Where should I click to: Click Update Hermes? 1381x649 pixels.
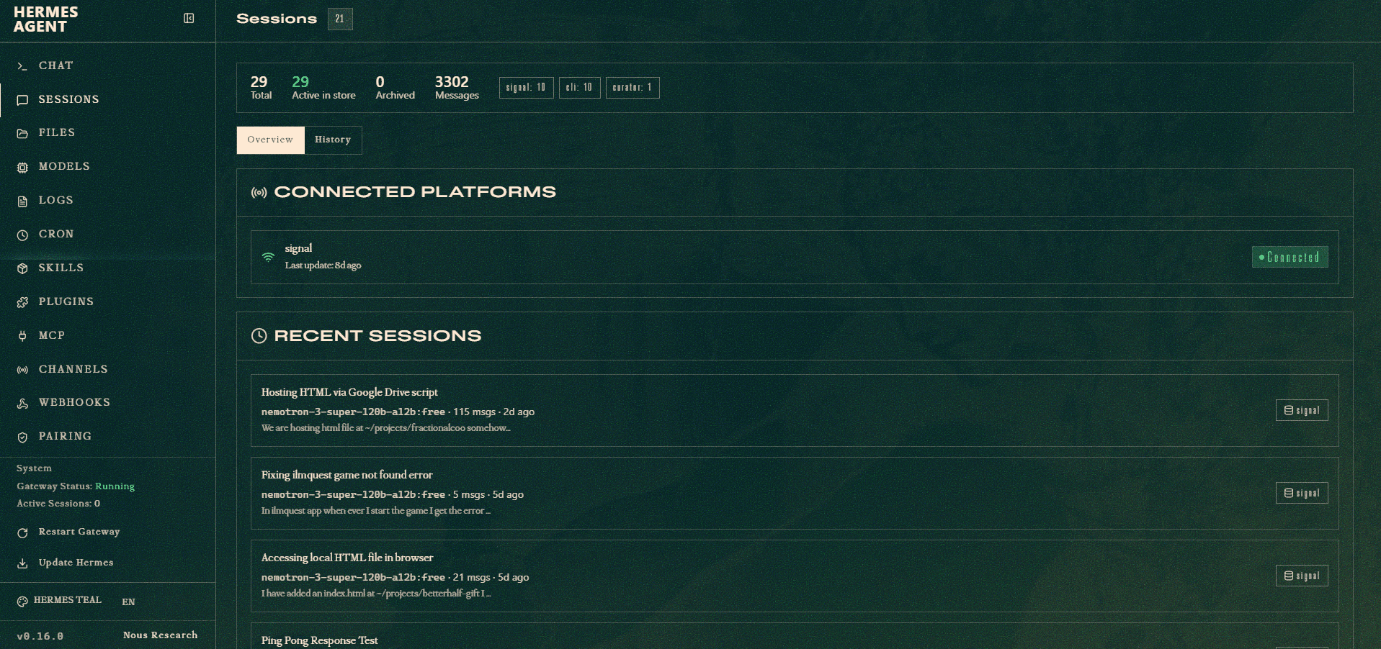65,563
